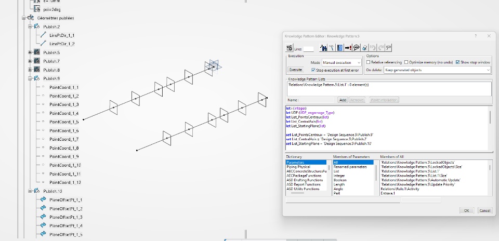Screen dimensions: 499x241
Task: Click the undo arrow icon in editor
Action: pos(373,48)
